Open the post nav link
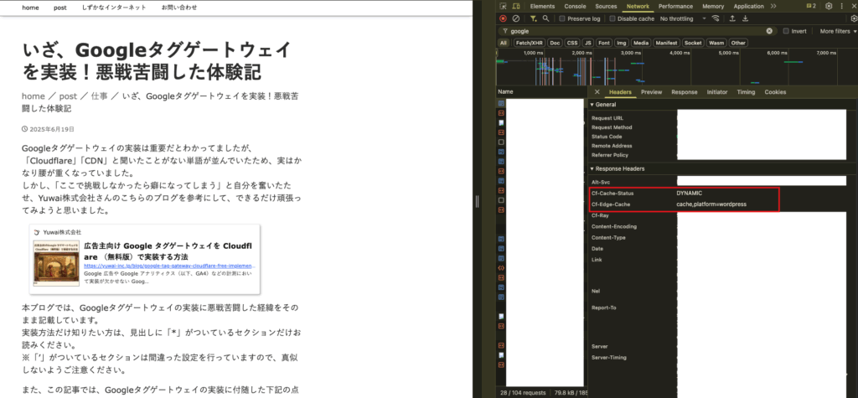 coord(60,8)
